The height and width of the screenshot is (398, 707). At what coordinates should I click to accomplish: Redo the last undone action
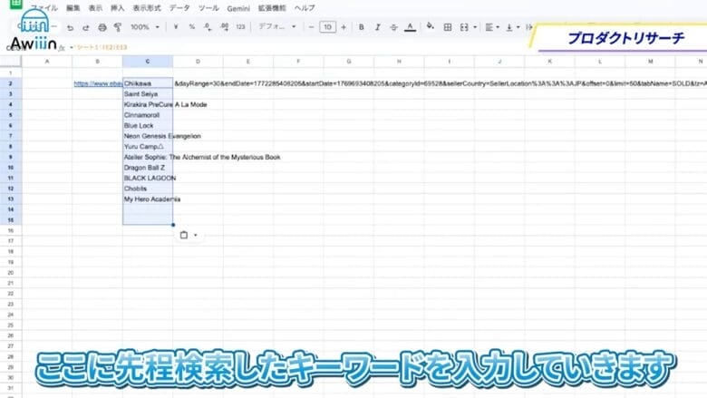tap(86, 27)
